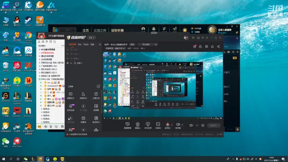The width and height of the screenshot is (288, 162).
Task: Mute the 扬声器 speaker
Action: pyautogui.click(x=178, y=126)
